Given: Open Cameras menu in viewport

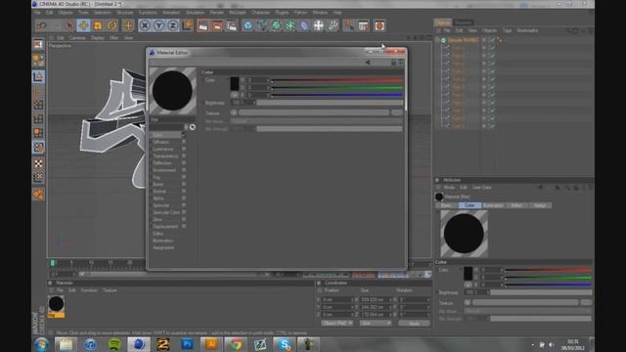Looking at the screenshot, I should click(77, 38).
